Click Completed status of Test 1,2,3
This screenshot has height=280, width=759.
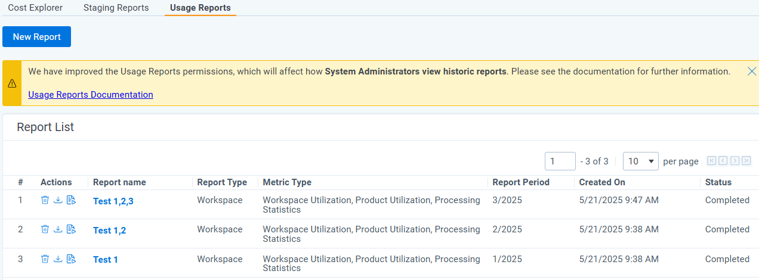[x=727, y=200]
